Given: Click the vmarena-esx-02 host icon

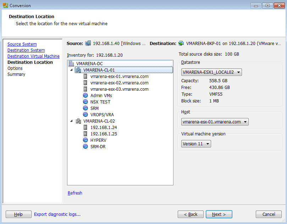Looking at the screenshot, I should [85, 83].
